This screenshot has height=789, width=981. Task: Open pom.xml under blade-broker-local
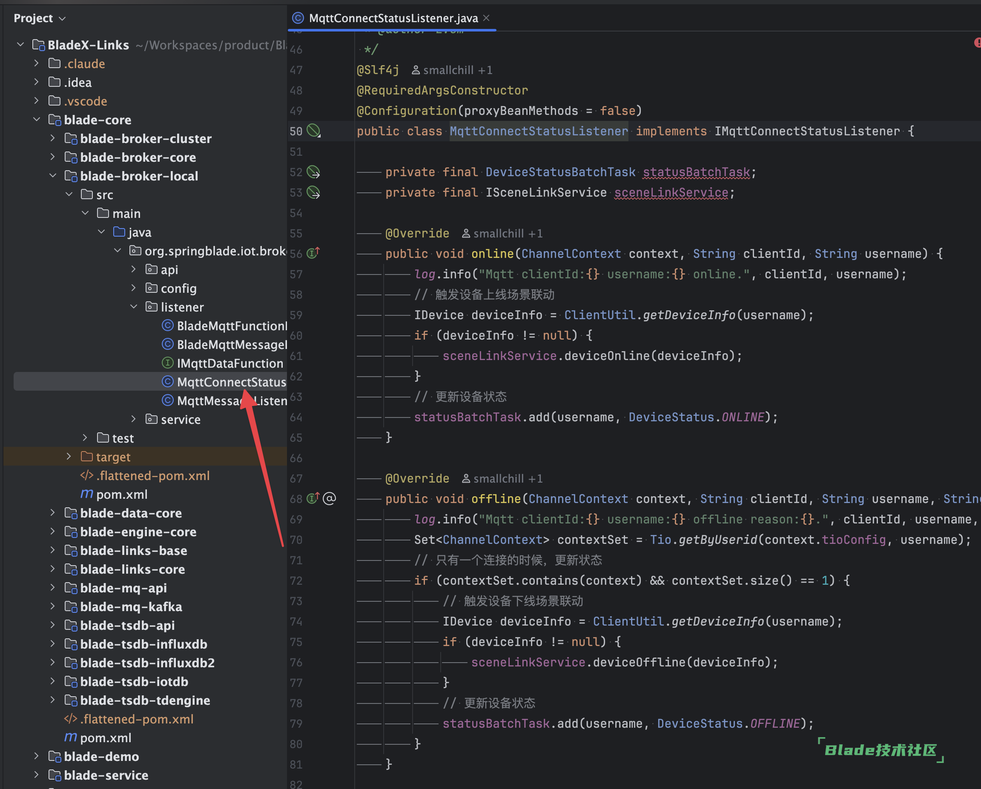coord(121,495)
